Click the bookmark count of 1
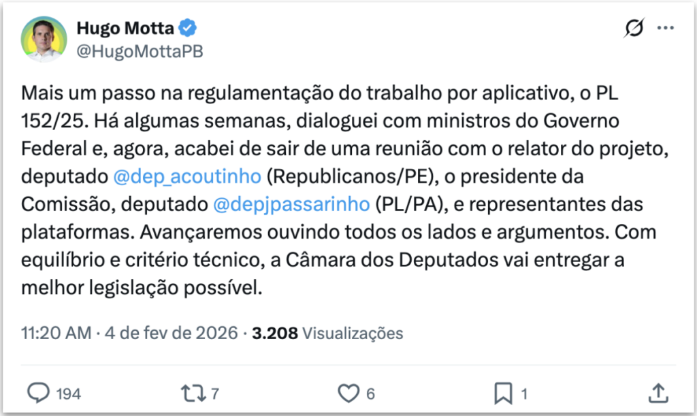This screenshot has width=697, height=416. coord(523,393)
